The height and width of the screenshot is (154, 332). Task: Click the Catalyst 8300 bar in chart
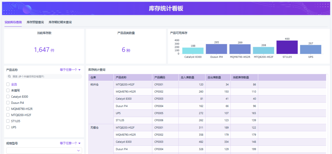193,51
